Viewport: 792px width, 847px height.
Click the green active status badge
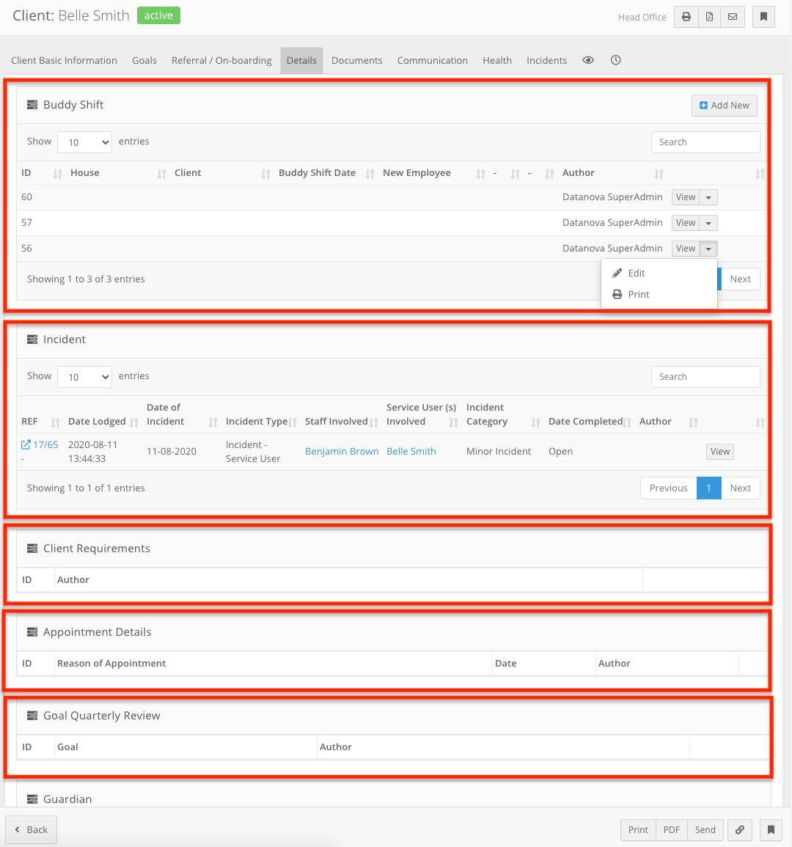[158, 15]
